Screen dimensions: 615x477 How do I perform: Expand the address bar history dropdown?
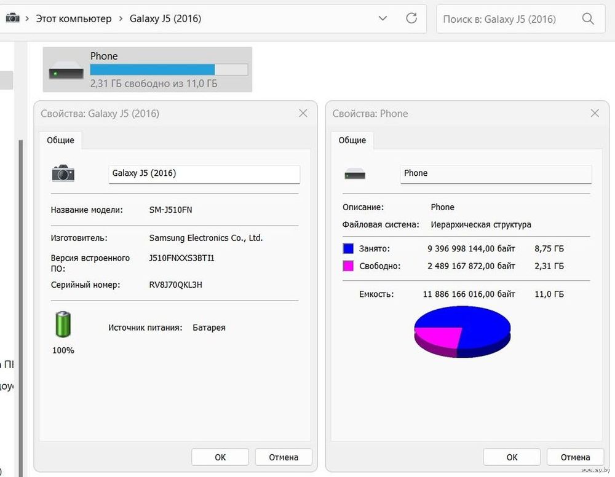383,18
